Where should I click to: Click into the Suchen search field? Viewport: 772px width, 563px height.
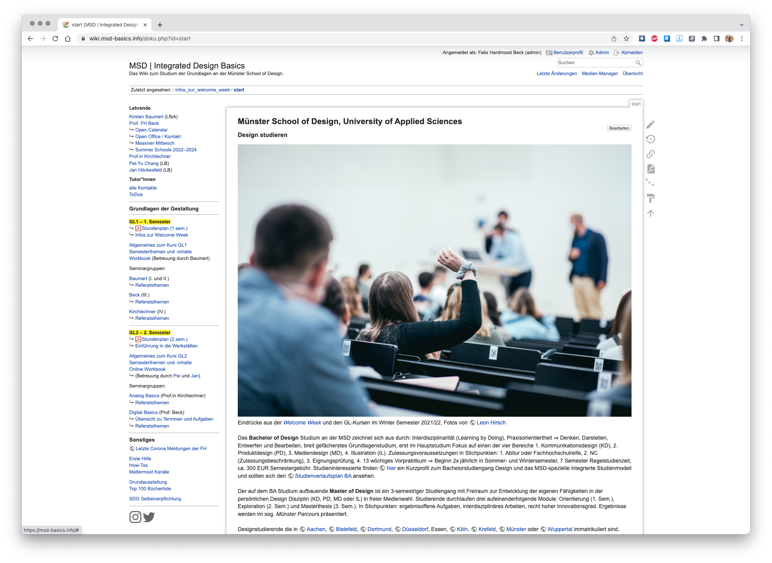(x=595, y=63)
